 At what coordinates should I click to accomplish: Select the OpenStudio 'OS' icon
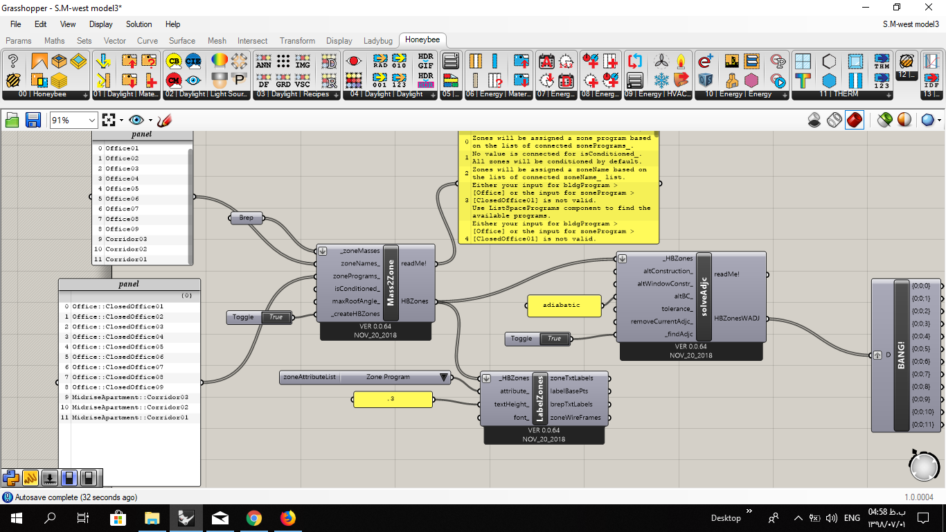pyautogui.click(x=706, y=80)
